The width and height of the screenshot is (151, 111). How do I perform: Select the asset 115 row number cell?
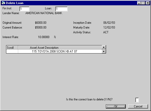point(28,51)
